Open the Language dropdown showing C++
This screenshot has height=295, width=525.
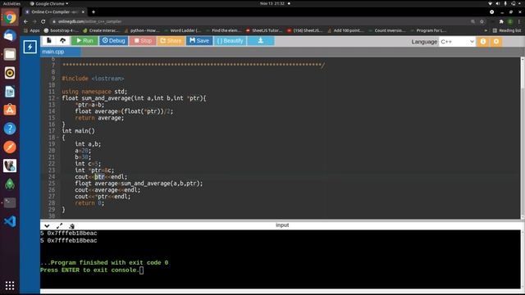pyautogui.click(x=457, y=42)
